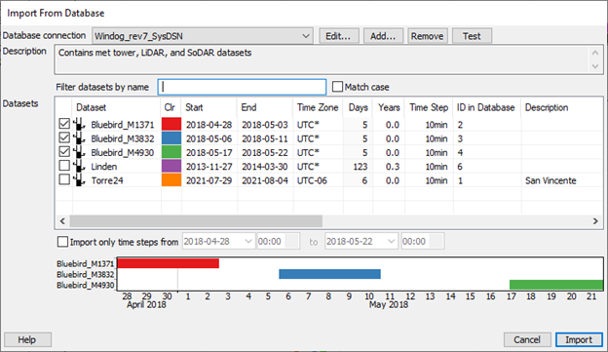Viewport: 608px width, 352px height.
Task: Click the met tower icon beside Torre24
Action: [79, 180]
